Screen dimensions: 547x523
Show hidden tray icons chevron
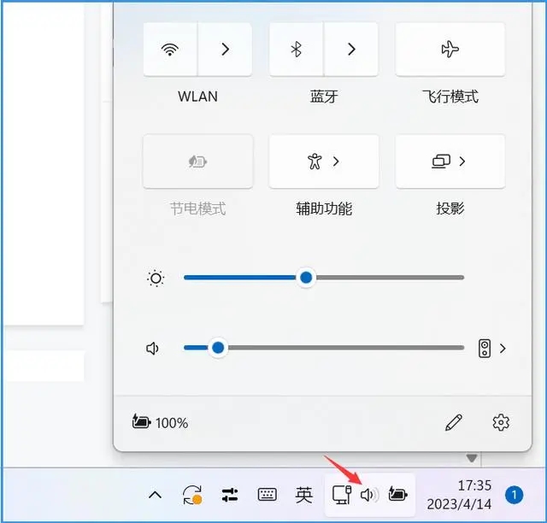click(x=156, y=495)
